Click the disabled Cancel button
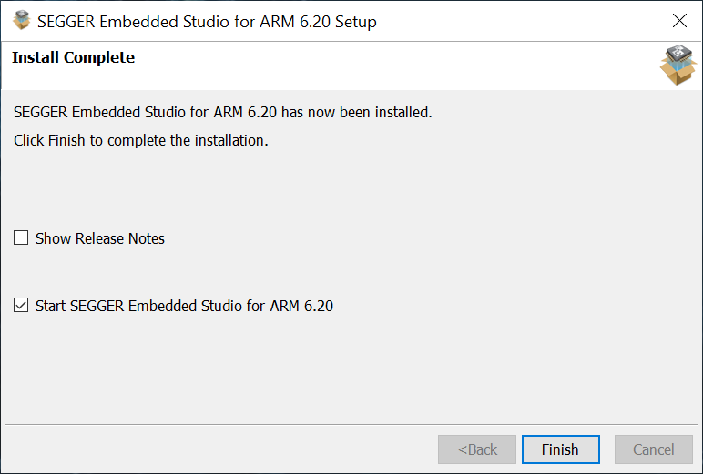The width and height of the screenshot is (703, 474). tap(653, 449)
